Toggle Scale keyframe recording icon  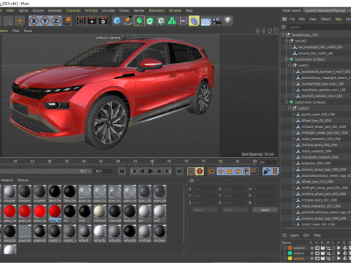[x=229, y=172]
